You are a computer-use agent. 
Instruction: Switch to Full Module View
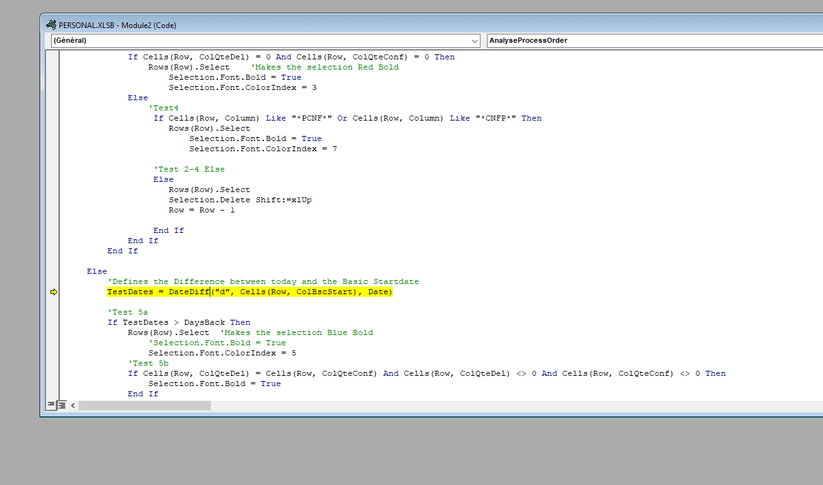[x=62, y=405]
